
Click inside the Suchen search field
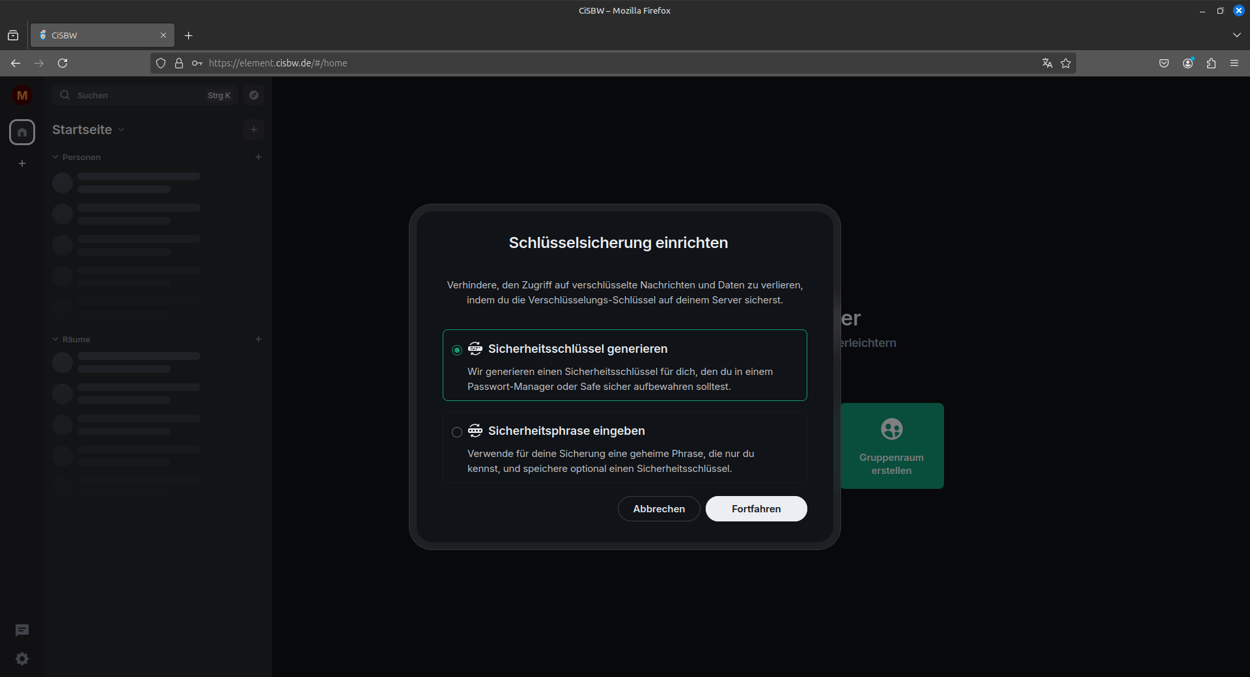(x=130, y=95)
